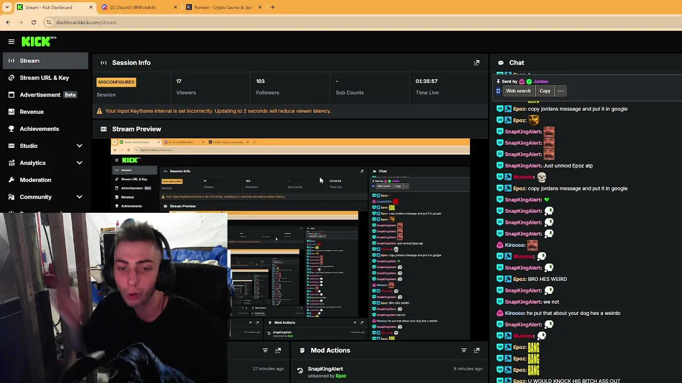Open filter icon left of Mod Actions
The height and width of the screenshot is (383, 682).
265,351
